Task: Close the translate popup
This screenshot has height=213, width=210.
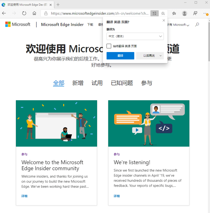Action: [x=164, y=20]
